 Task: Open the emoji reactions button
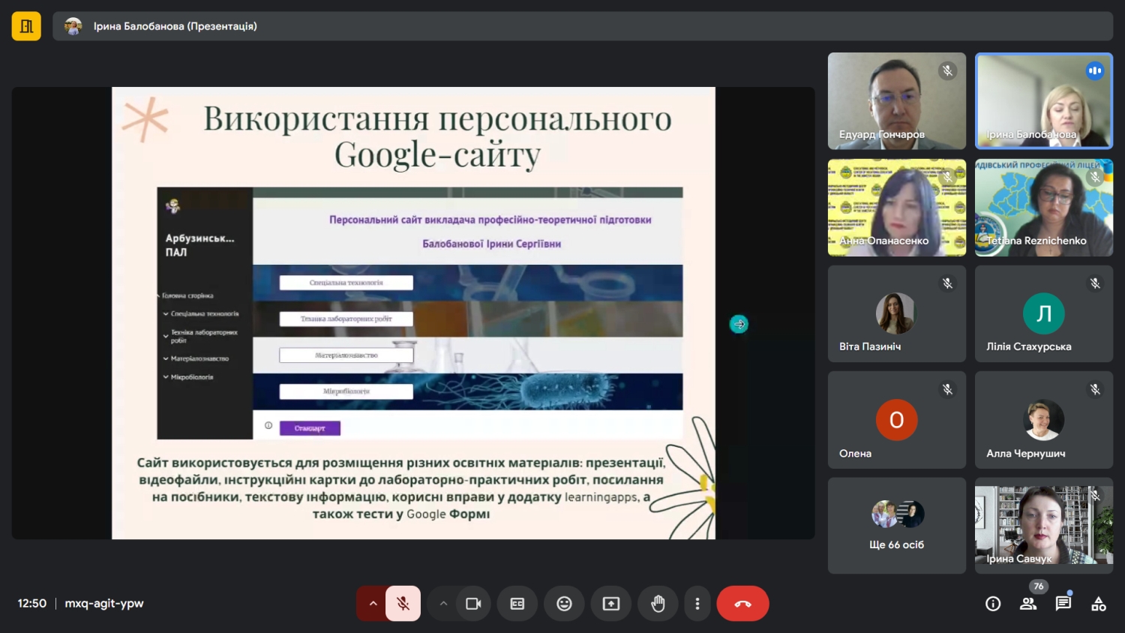coord(564,604)
